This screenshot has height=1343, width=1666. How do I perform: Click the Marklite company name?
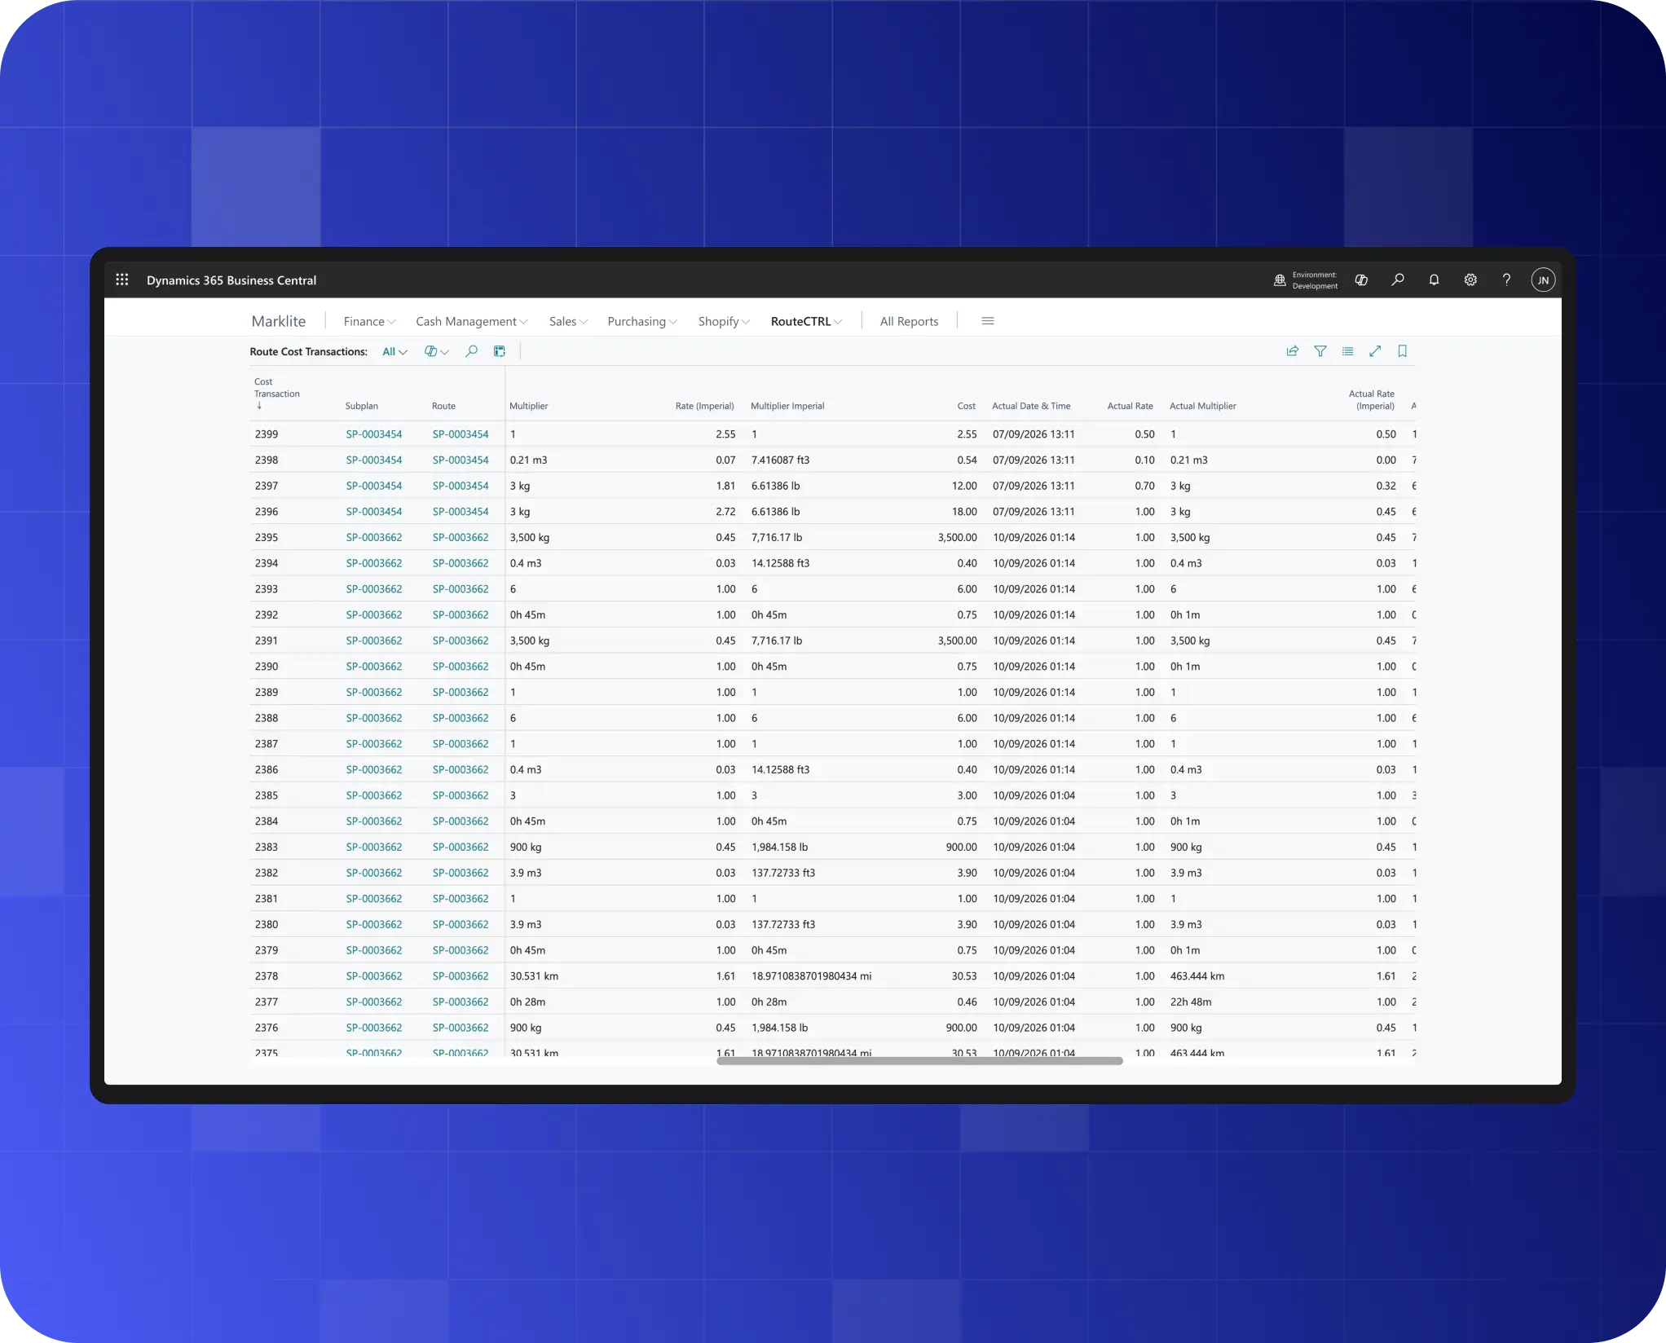pos(279,321)
